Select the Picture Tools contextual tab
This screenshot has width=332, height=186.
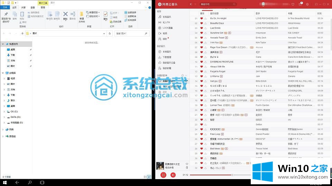click(43, 3)
